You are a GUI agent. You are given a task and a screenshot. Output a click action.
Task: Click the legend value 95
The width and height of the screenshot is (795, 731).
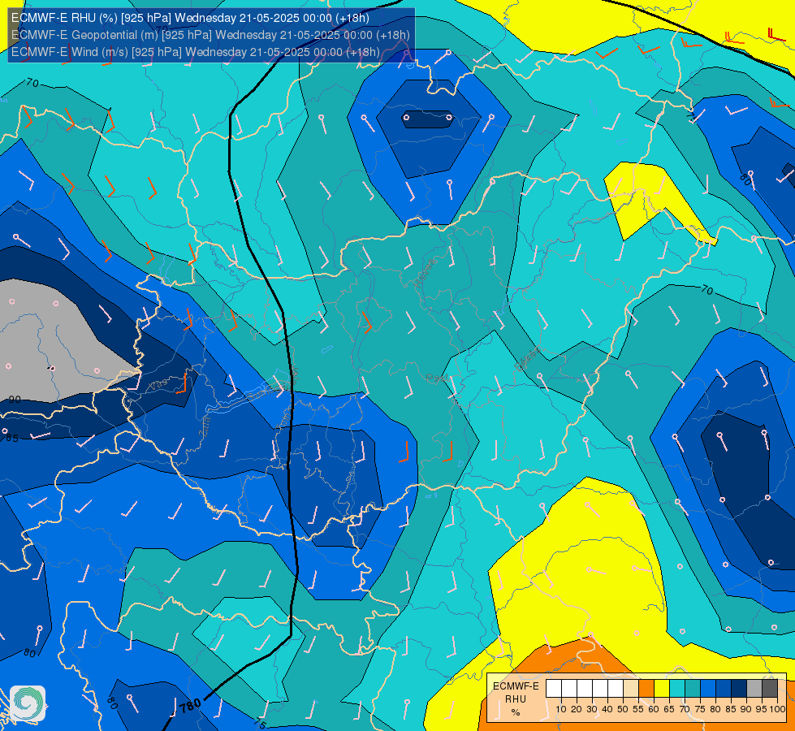pos(761,709)
